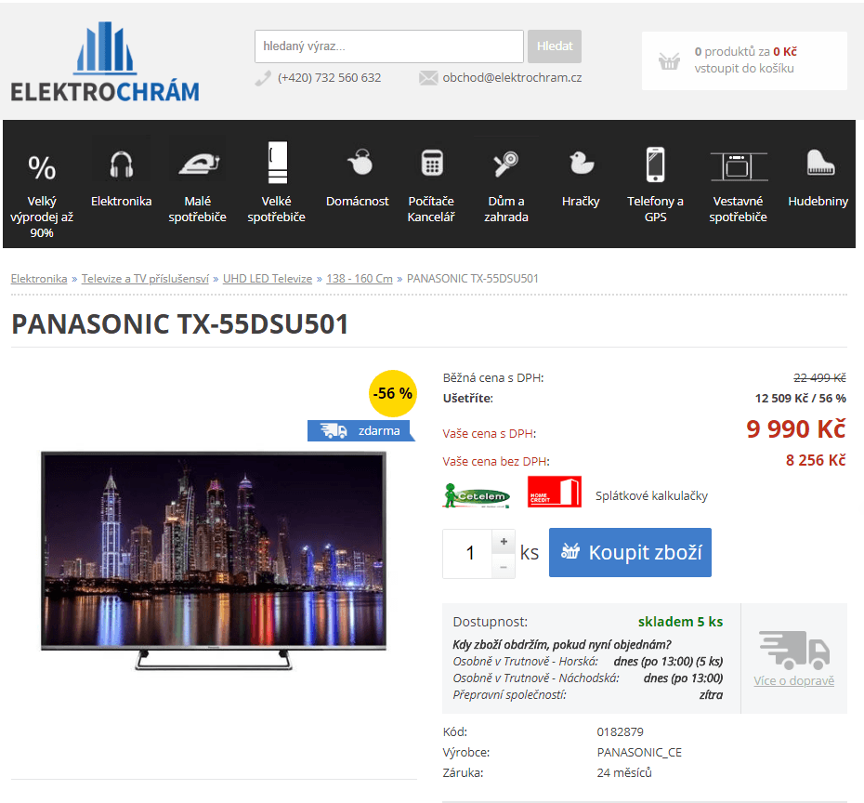This screenshot has height=803, width=864.
Task: Open Vestavné spotřebiče menu
Action: pos(738,209)
